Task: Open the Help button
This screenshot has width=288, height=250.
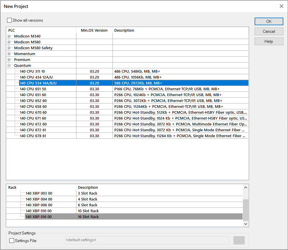Action: (x=269, y=41)
